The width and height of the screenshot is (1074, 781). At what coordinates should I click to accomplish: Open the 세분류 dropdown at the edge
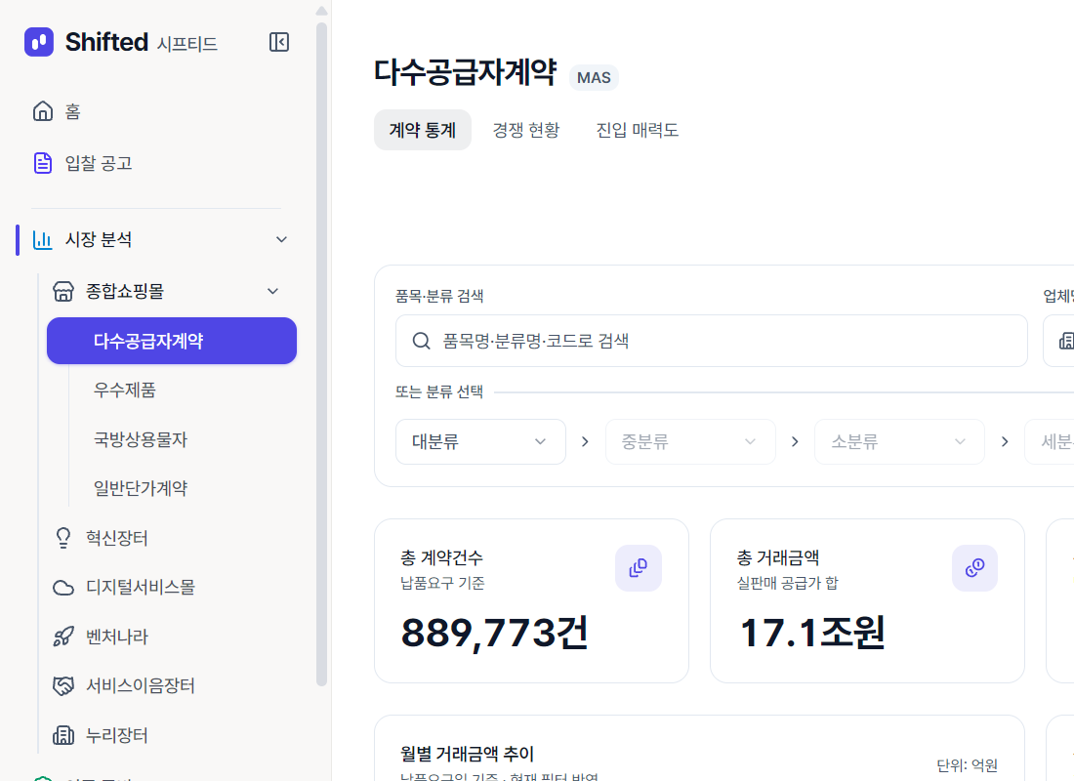pyautogui.click(x=1050, y=442)
